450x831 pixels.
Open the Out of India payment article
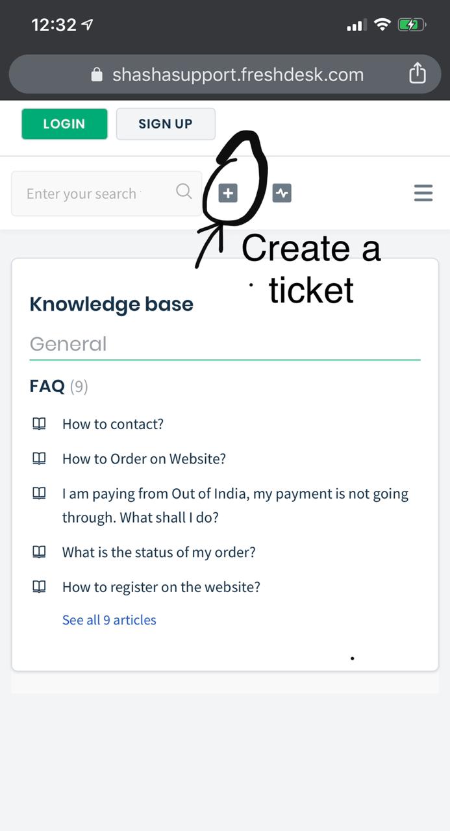tap(235, 506)
